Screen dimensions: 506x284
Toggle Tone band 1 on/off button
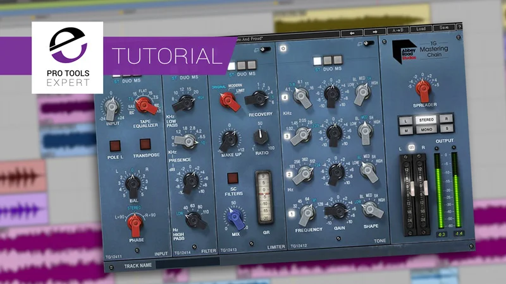pyautogui.click(x=292, y=214)
